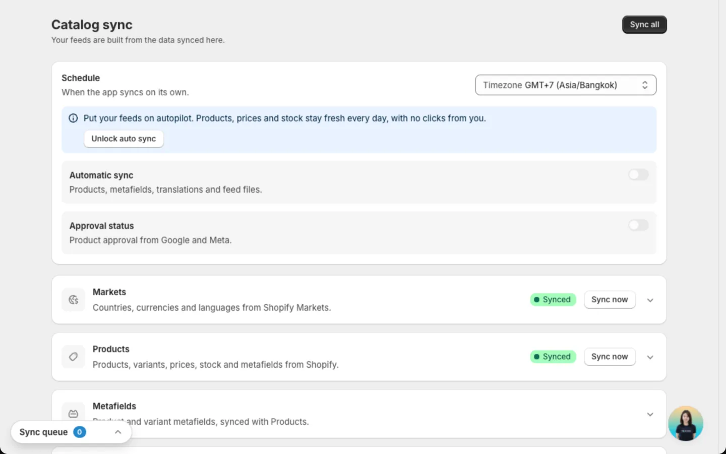This screenshot has width=726, height=454.
Task: Expand the Sync queue panel chevron
Action: point(118,432)
